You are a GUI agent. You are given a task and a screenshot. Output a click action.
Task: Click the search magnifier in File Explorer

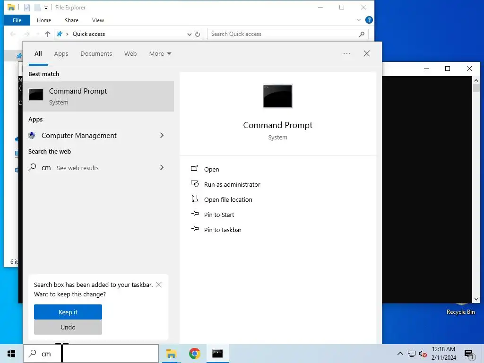(362, 34)
